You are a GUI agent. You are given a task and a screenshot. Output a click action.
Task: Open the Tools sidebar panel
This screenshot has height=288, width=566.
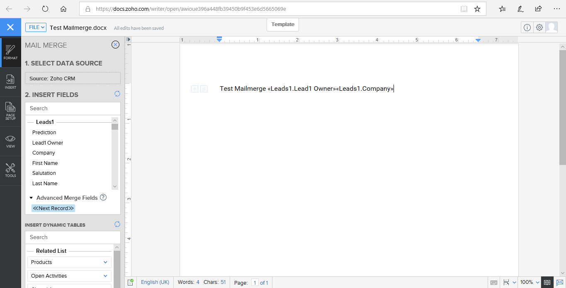(10, 170)
